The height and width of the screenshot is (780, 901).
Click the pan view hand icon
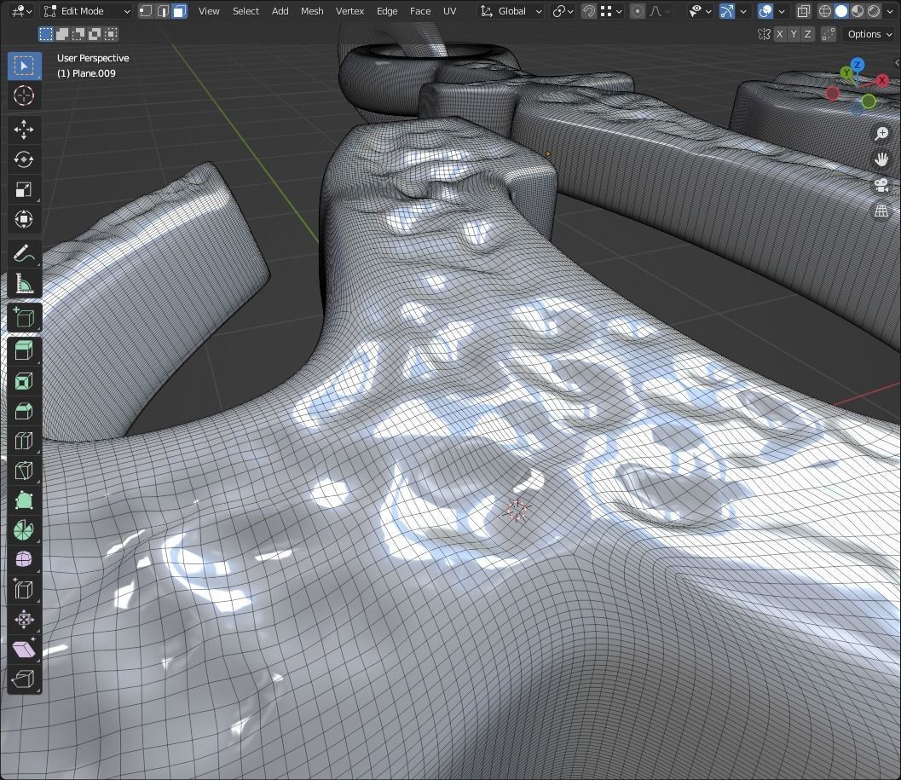pyautogui.click(x=881, y=159)
